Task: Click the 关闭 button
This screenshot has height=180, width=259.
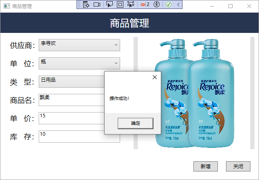Action: pyautogui.click(x=238, y=166)
